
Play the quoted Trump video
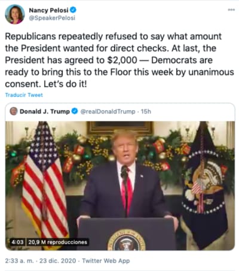point(120,185)
